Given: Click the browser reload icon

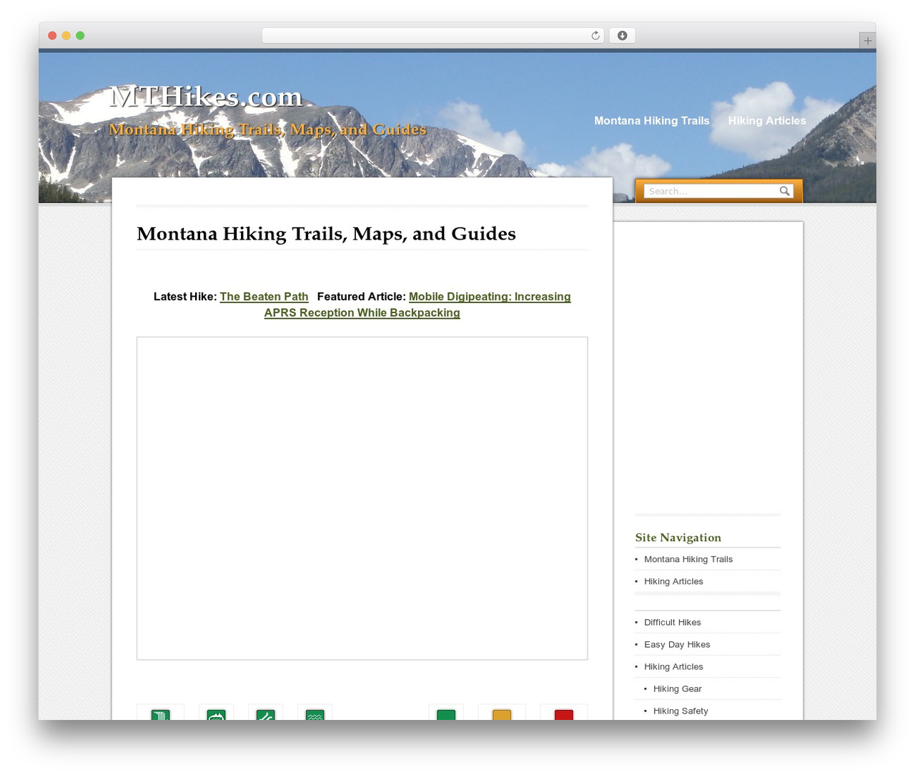Looking at the screenshot, I should 595,36.
